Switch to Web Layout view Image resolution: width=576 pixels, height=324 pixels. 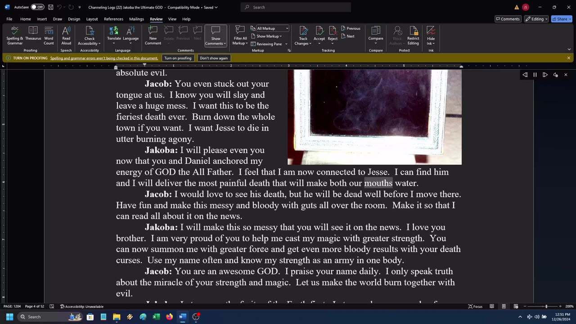pyautogui.click(x=516, y=306)
